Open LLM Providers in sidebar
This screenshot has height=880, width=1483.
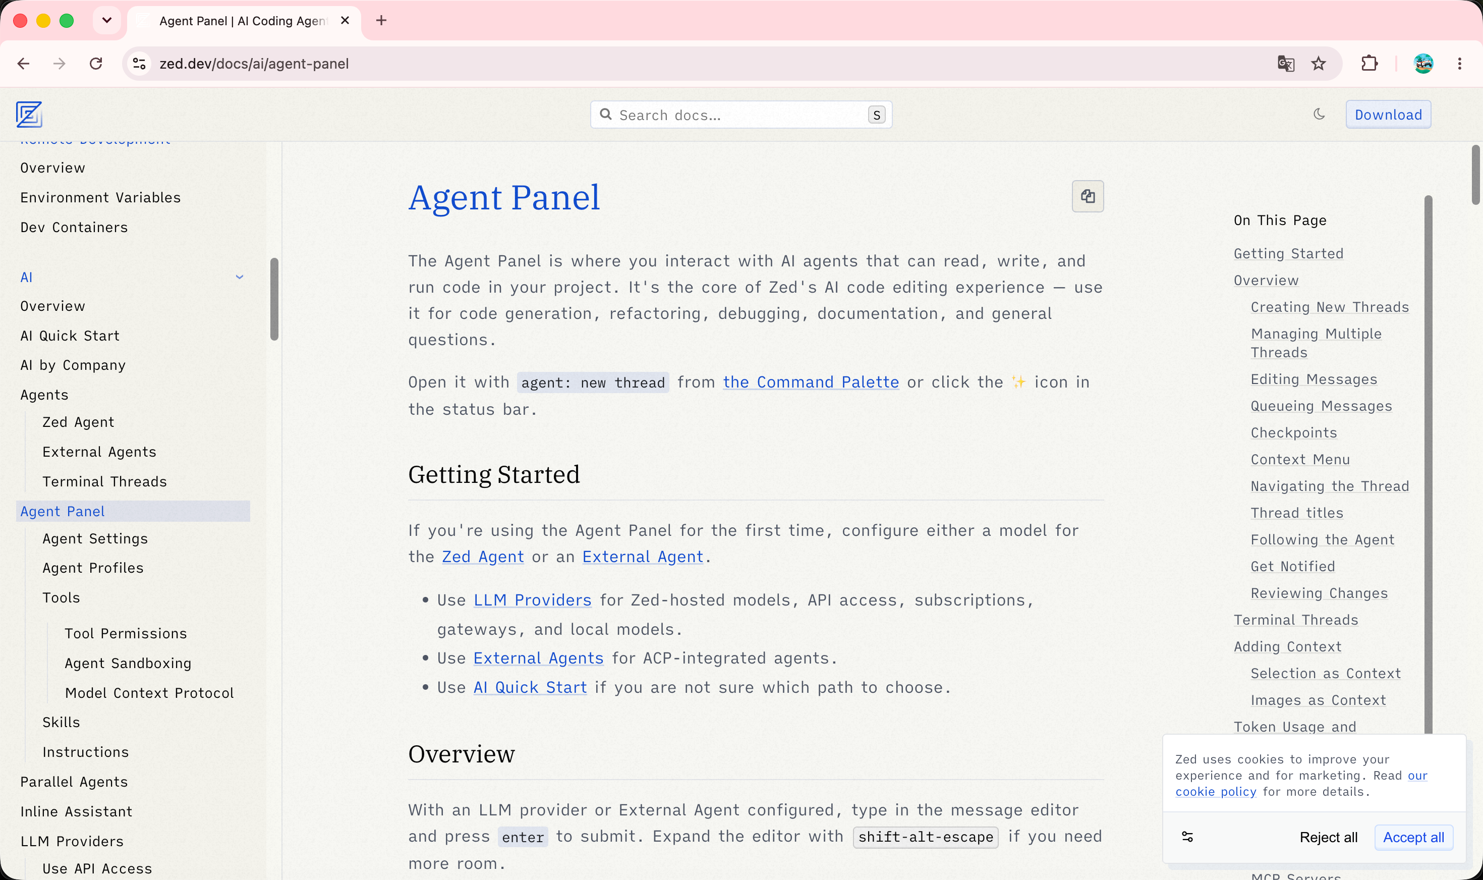(72, 841)
